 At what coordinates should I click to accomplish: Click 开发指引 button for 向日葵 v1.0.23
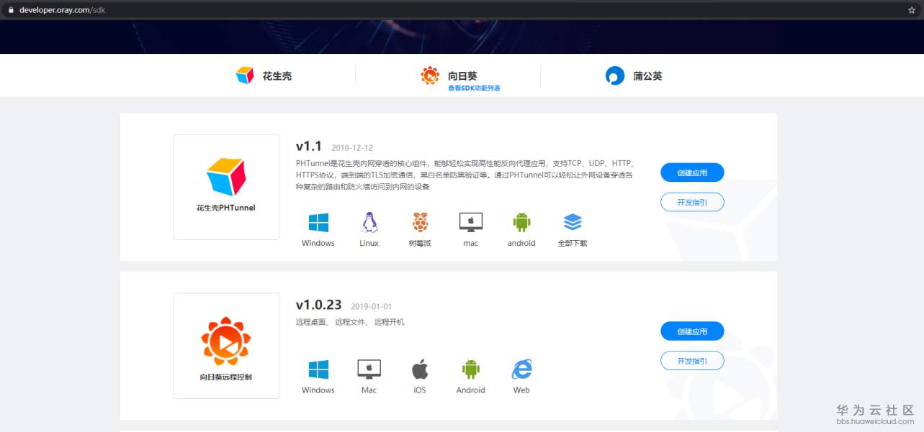692,361
